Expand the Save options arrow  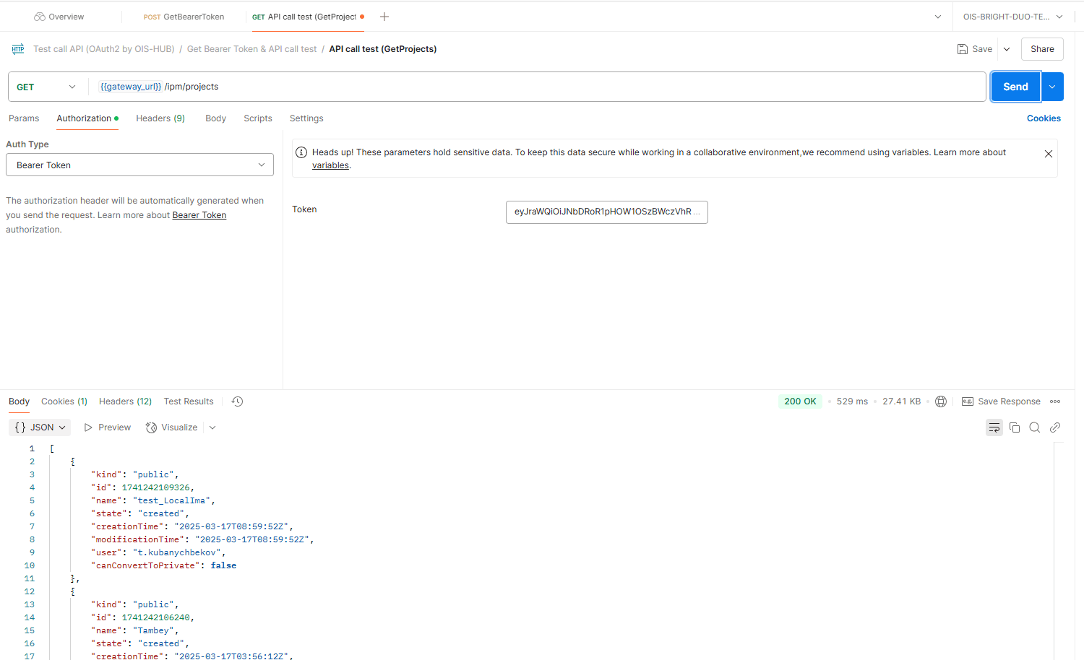(1007, 49)
